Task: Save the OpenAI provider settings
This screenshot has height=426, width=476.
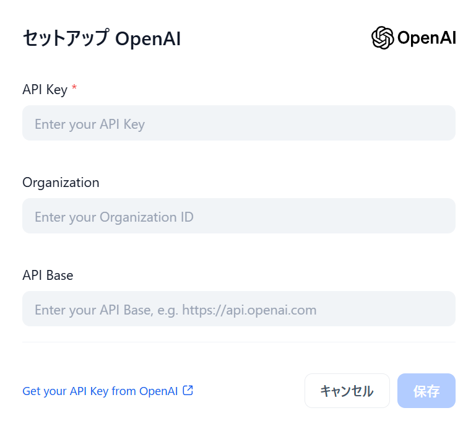Action: 426,391
